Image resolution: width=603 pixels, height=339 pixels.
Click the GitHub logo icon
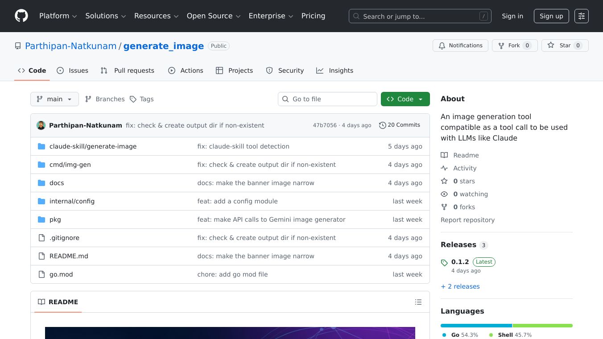pyautogui.click(x=21, y=16)
